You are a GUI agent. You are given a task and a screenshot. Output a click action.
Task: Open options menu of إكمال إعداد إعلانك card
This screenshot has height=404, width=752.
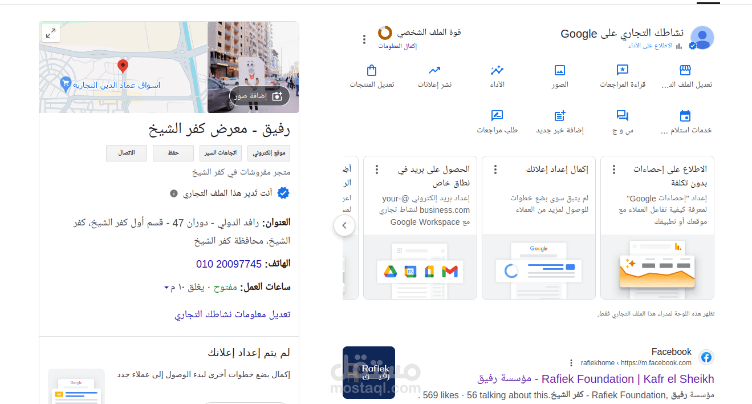(495, 169)
